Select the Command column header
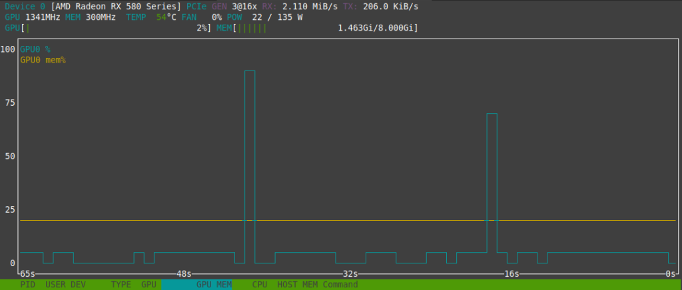Image resolution: width=682 pixels, height=290 pixels. coord(340,285)
